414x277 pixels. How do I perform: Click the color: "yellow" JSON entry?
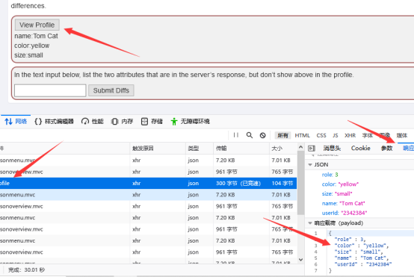click(x=340, y=184)
